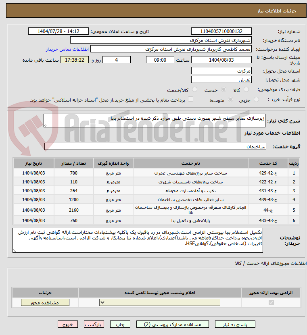Select the متوسط purchase type radio
Image resolution: width=307 pixels, height=335 pixels.
pos(230,100)
